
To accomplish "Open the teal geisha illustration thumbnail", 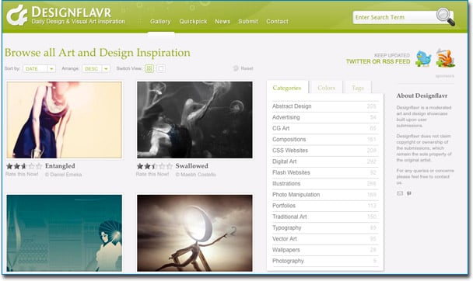I will (x=65, y=233).
